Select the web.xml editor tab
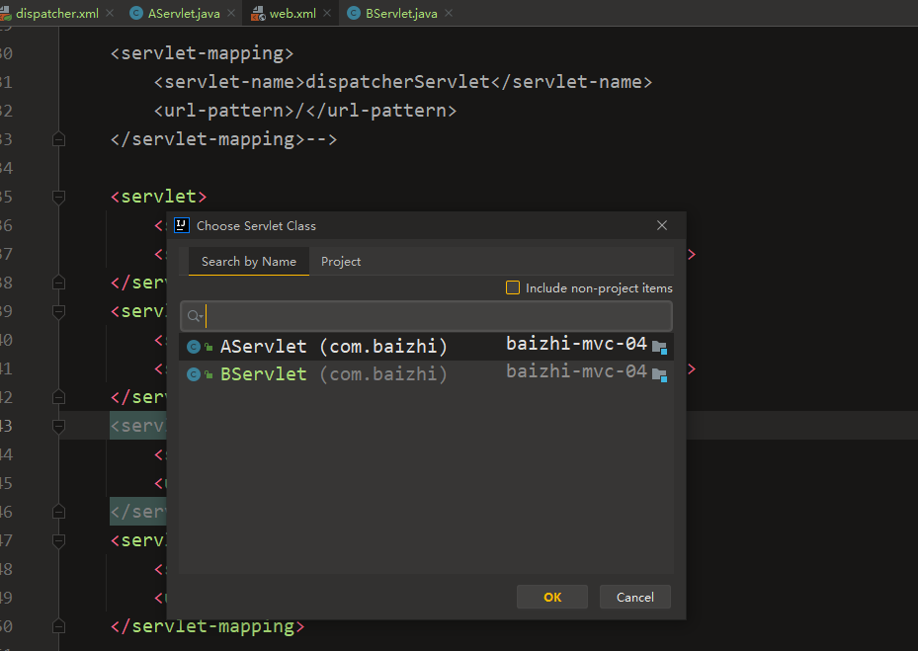Screen dimensions: 918x651 pyautogui.click(x=292, y=13)
